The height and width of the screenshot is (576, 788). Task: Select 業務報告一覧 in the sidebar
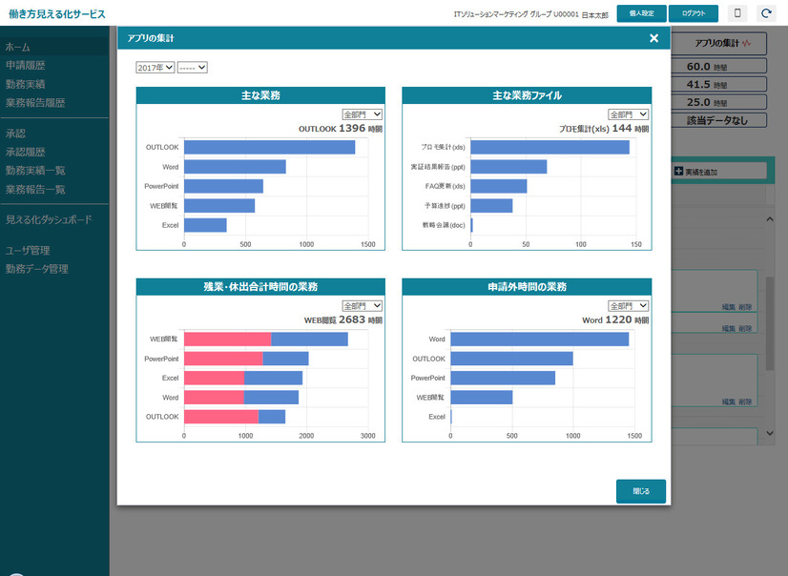35,190
